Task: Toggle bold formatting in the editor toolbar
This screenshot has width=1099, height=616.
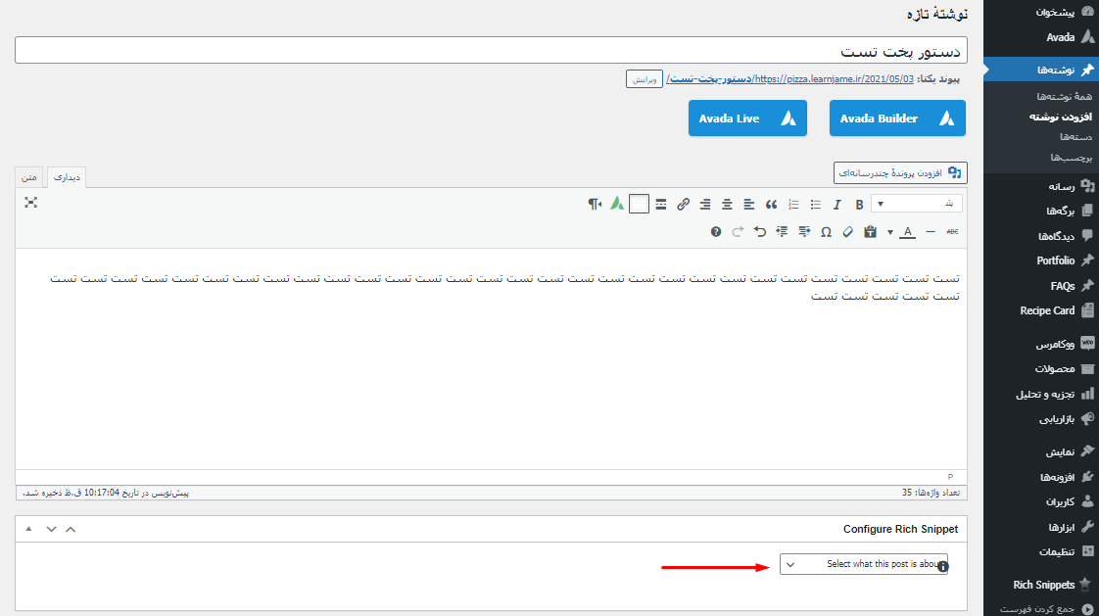Action: coord(859,205)
